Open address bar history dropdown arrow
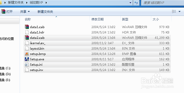The width and height of the screenshot is (184, 93). pos(130,3)
